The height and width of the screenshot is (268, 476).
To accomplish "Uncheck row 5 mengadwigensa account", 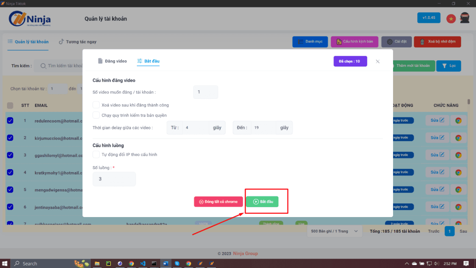I will (x=10, y=190).
